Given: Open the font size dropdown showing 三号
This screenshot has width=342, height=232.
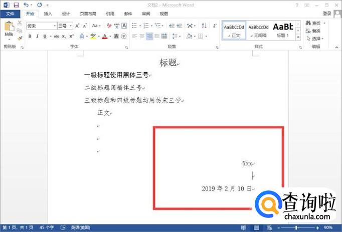Looking at the screenshot, I should [x=71, y=26].
